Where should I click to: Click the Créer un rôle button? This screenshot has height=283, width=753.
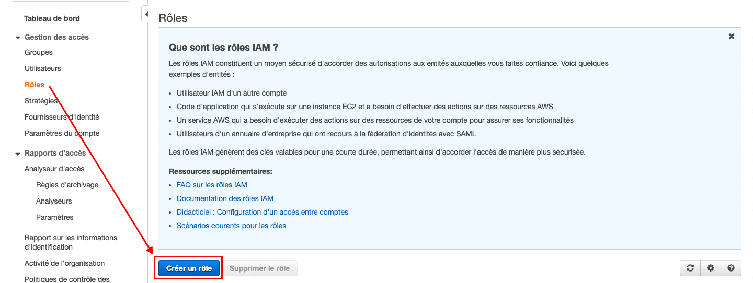(189, 268)
